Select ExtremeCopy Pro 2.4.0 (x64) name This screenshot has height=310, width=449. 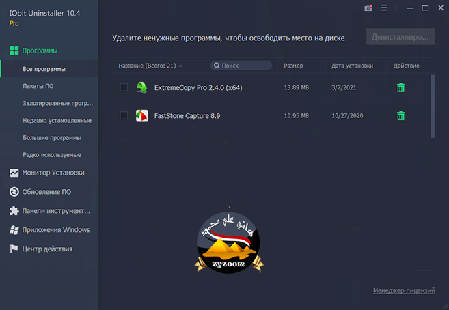[198, 87]
